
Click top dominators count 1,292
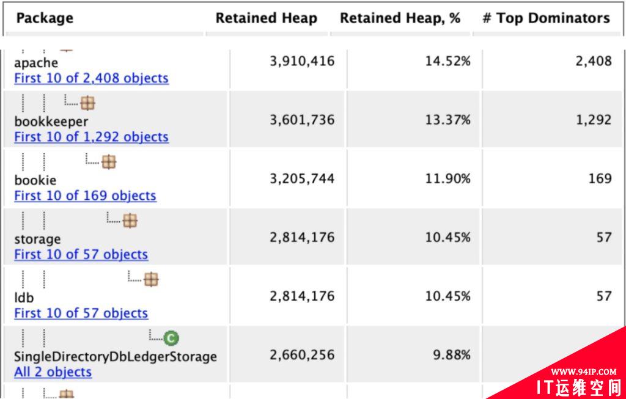click(x=593, y=120)
